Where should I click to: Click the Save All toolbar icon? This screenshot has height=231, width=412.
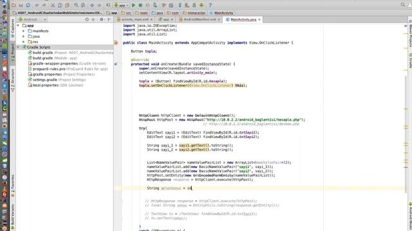(x=21, y=5)
